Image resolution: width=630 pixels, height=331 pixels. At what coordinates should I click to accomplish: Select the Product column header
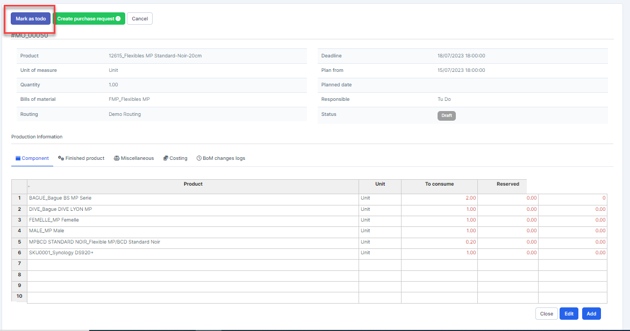[x=193, y=184]
